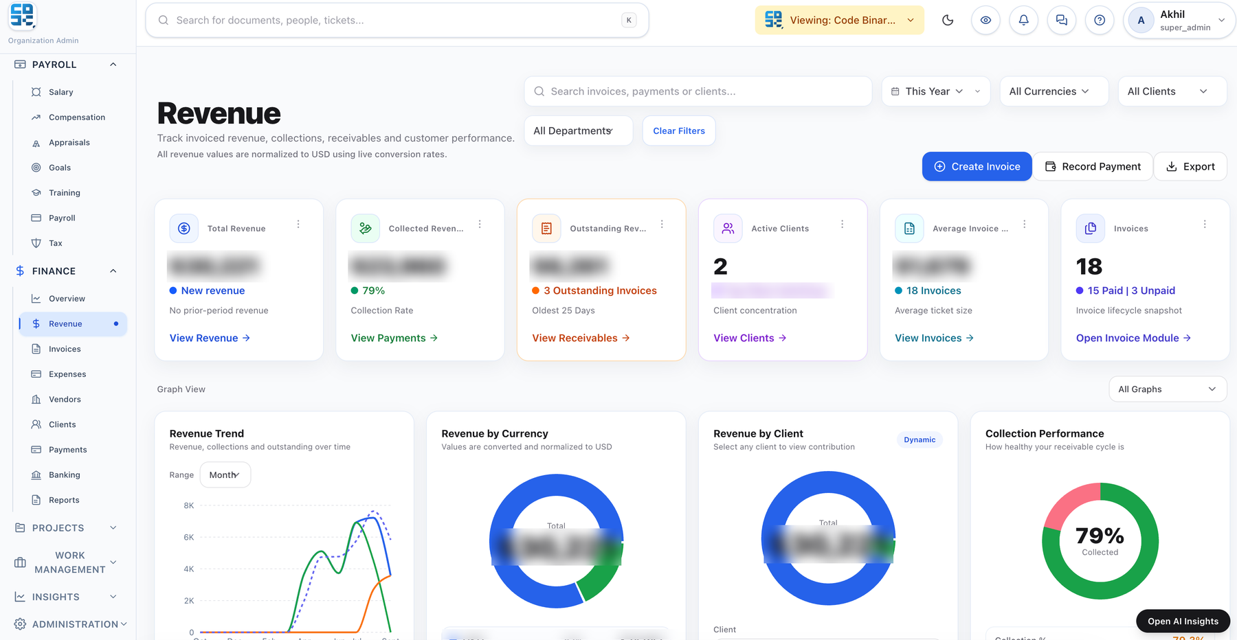Open Banking in the sidebar

point(73,475)
